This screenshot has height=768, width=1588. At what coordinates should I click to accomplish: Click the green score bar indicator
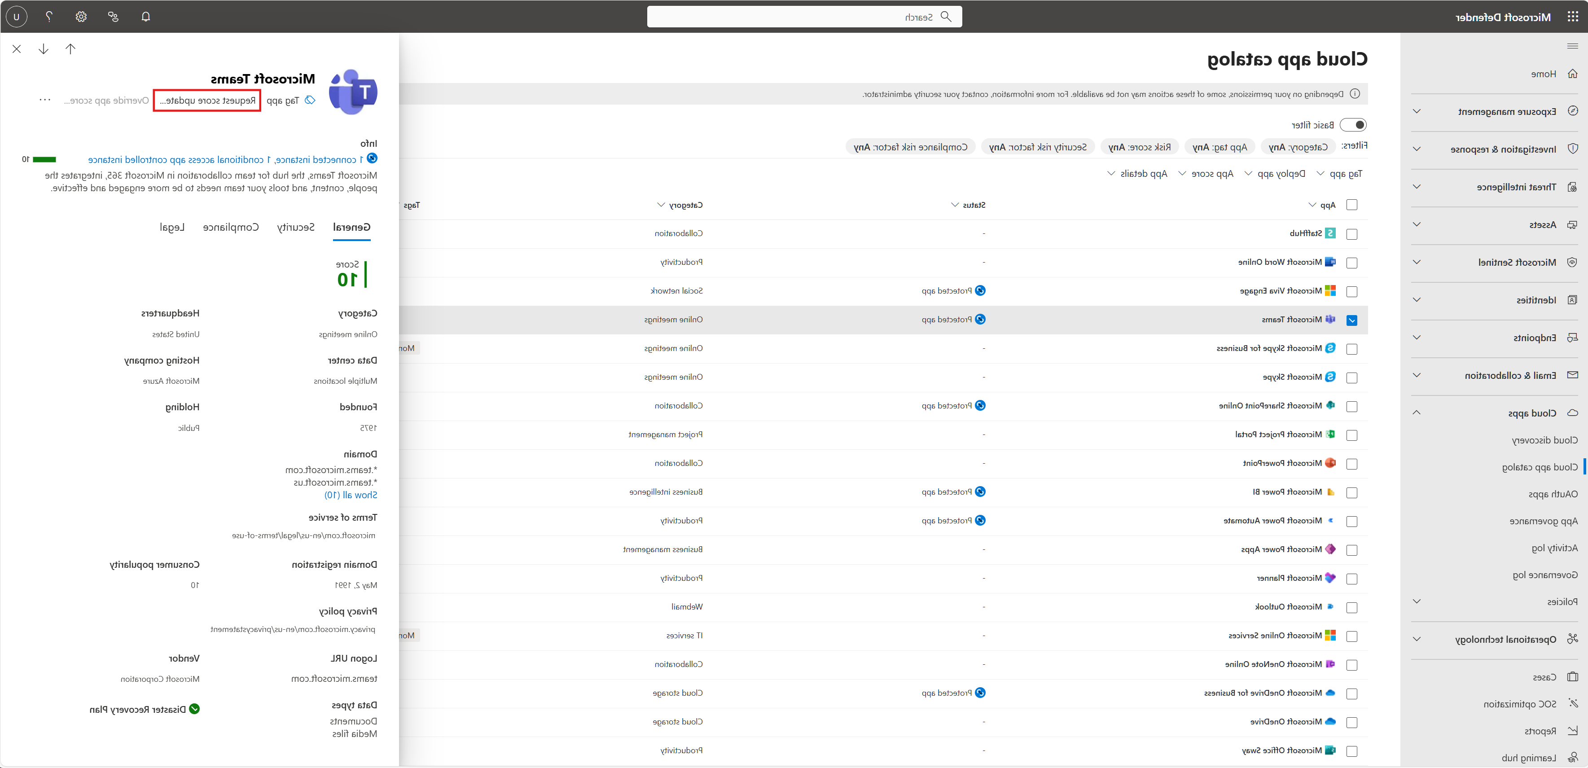[x=44, y=160]
